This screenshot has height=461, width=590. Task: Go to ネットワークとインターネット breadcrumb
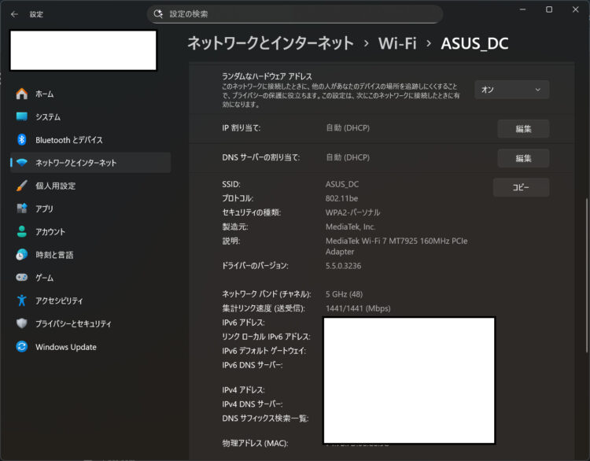(271, 43)
